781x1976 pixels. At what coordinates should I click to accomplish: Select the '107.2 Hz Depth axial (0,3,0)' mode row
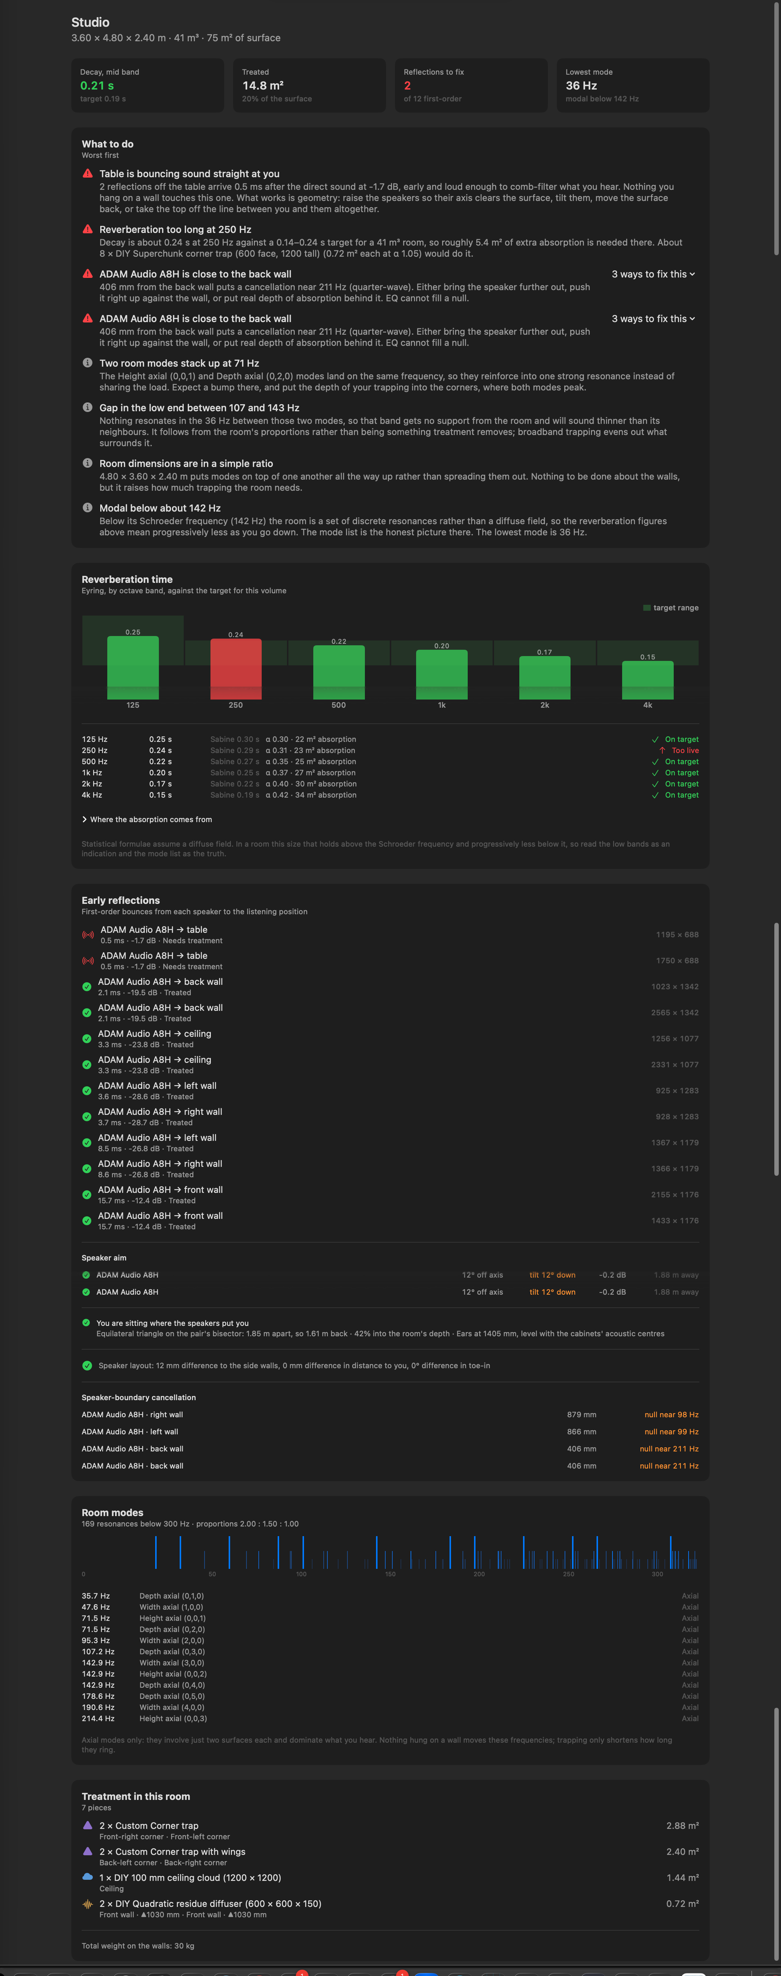[x=390, y=1652]
